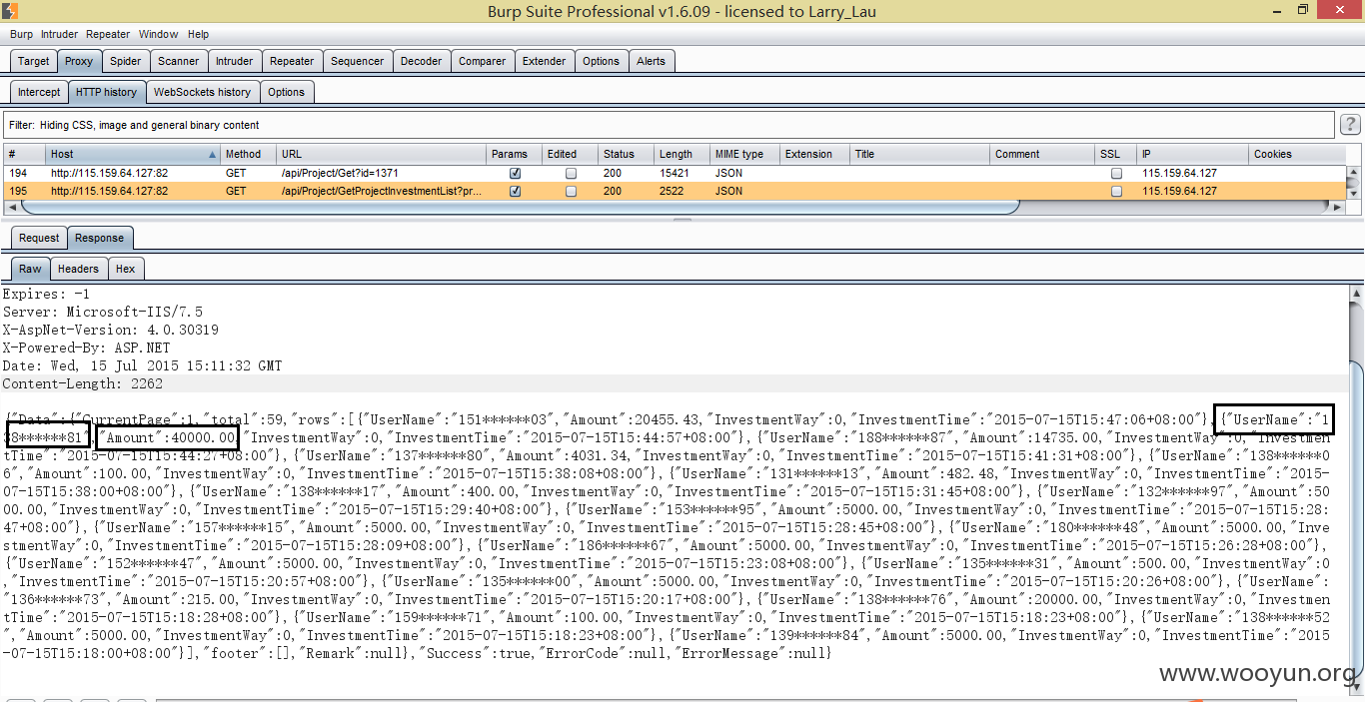The width and height of the screenshot is (1365, 702).
Task: Open the filter help question mark icon
Action: [x=1349, y=125]
